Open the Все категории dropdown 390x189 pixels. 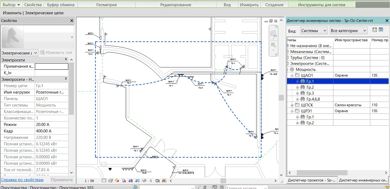point(348,30)
